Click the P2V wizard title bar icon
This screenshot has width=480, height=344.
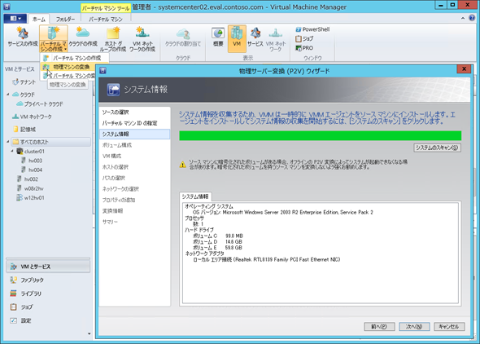coord(103,71)
